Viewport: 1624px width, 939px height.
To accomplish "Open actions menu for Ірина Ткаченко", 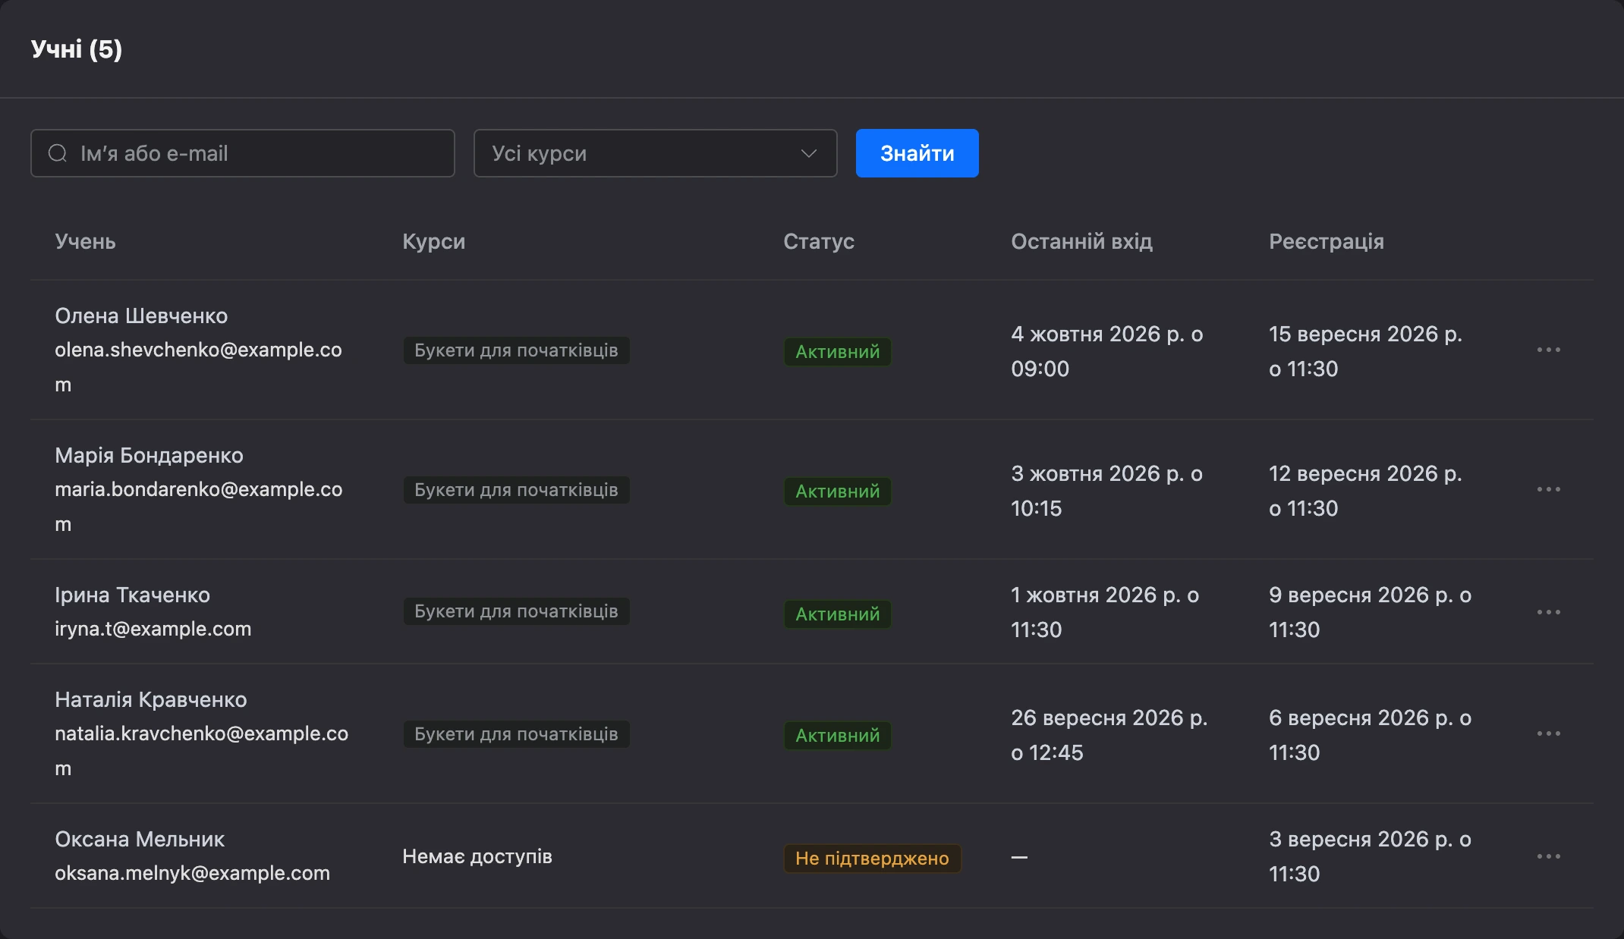I will pyautogui.click(x=1548, y=612).
